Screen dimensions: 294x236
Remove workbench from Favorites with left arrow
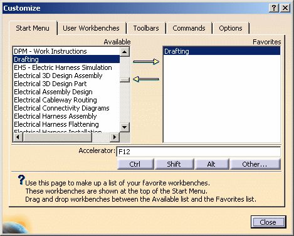(x=146, y=79)
